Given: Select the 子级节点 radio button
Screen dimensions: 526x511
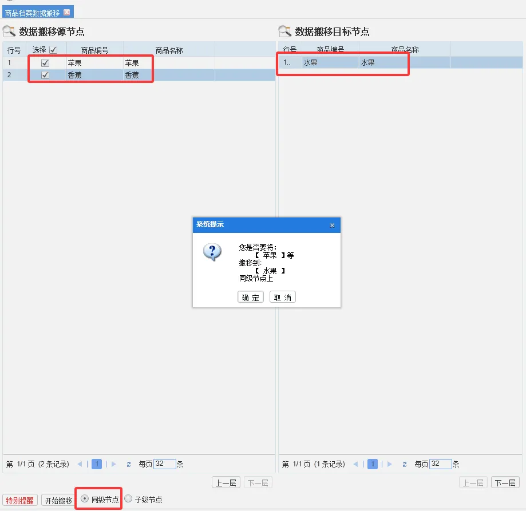Looking at the screenshot, I should [128, 499].
